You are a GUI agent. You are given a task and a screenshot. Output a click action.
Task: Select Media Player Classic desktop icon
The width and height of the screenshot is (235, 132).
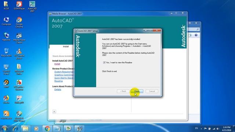(x=19, y=38)
